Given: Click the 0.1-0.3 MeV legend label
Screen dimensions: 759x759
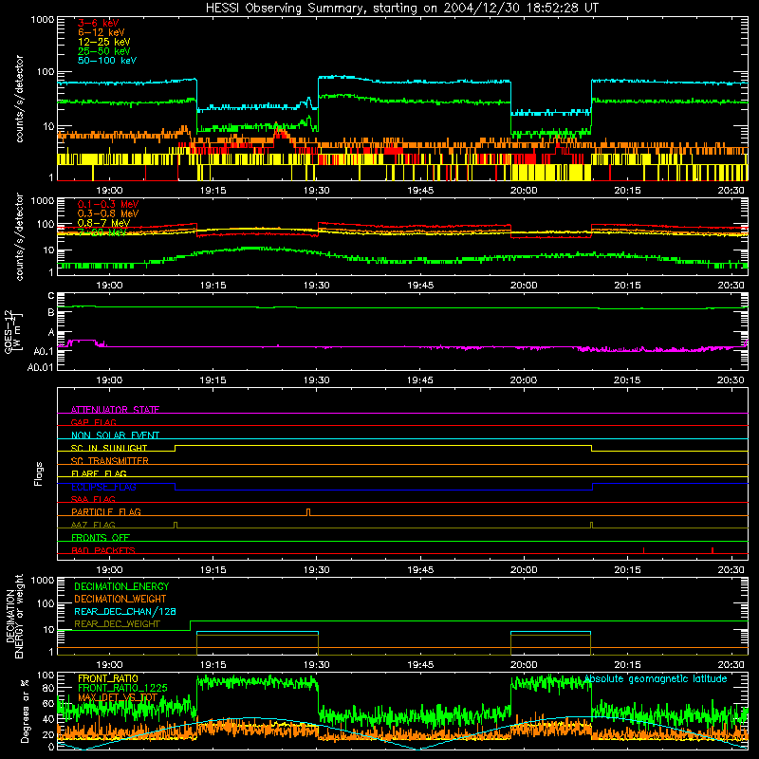Looking at the screenshot, I should click(108, 204).
